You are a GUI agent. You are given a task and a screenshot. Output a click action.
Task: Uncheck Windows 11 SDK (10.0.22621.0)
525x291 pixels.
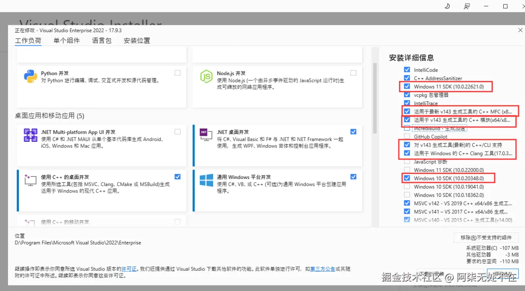[407, 86]
